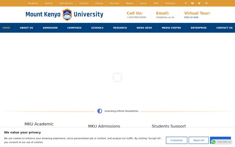Open the ABOUT US menu
Image resolution: width=235 pixels, height=147 pixels.
click(x=26, y=28)
